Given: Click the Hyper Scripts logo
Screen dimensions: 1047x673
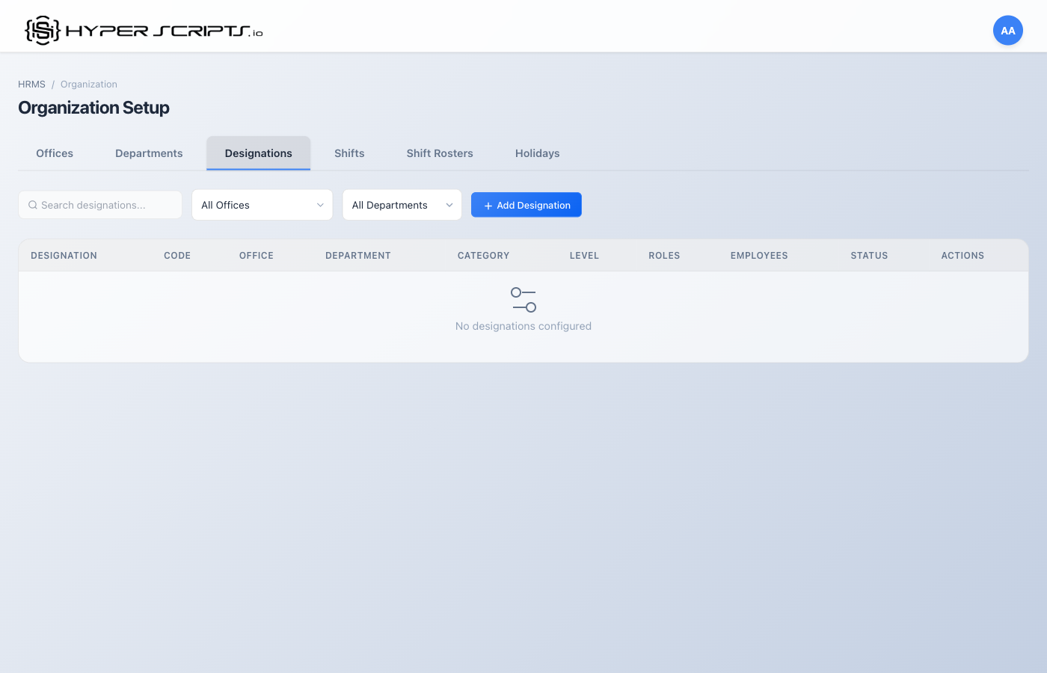Looking at the screenshot, I should click(x=142, y=28).
